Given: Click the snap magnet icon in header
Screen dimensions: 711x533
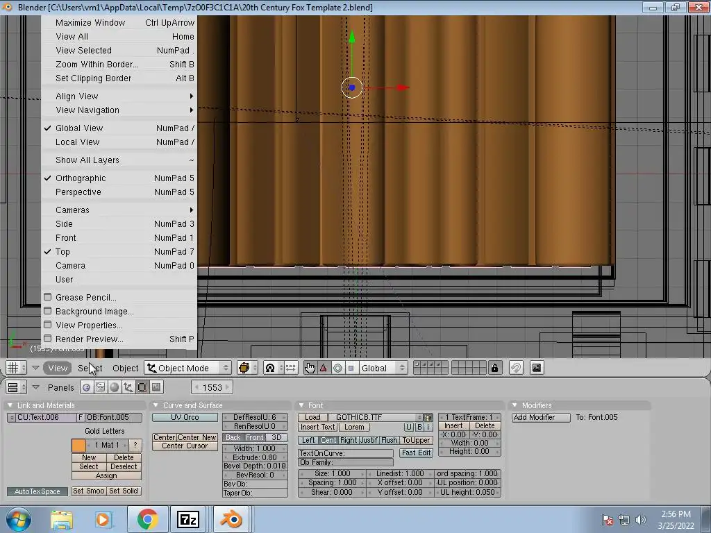Looking at the screenshot, I should pos(516,368).
